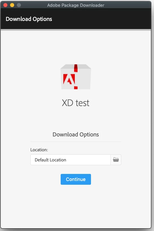Click the Continue button
This screenshot has width=154, height=231.
(76, 179)
